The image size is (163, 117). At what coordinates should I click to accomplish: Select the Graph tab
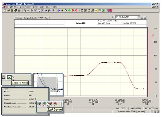pyautogui.click(x=41, y=18)
